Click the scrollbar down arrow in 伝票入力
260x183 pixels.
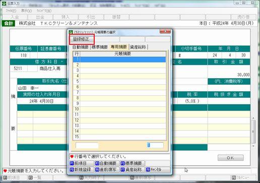click(253, 146)
